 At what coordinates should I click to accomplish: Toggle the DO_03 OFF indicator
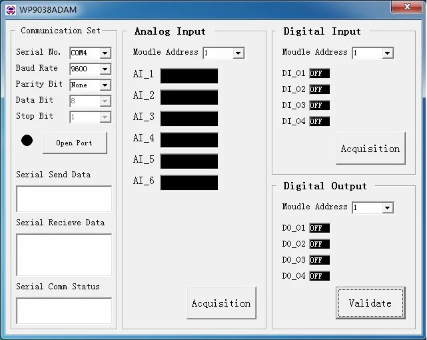point(320,260)
